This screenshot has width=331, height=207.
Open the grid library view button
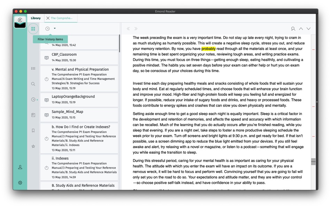(33, 29)
